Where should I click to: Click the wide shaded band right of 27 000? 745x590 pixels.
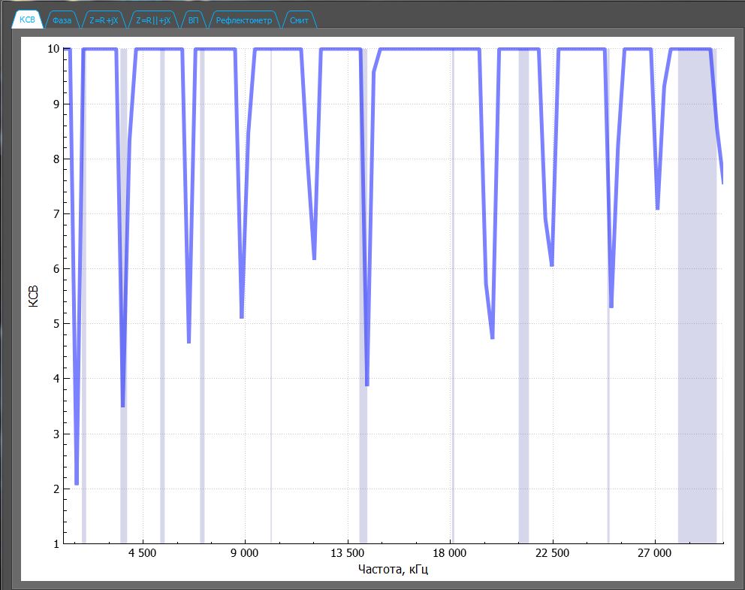(696, 301)
